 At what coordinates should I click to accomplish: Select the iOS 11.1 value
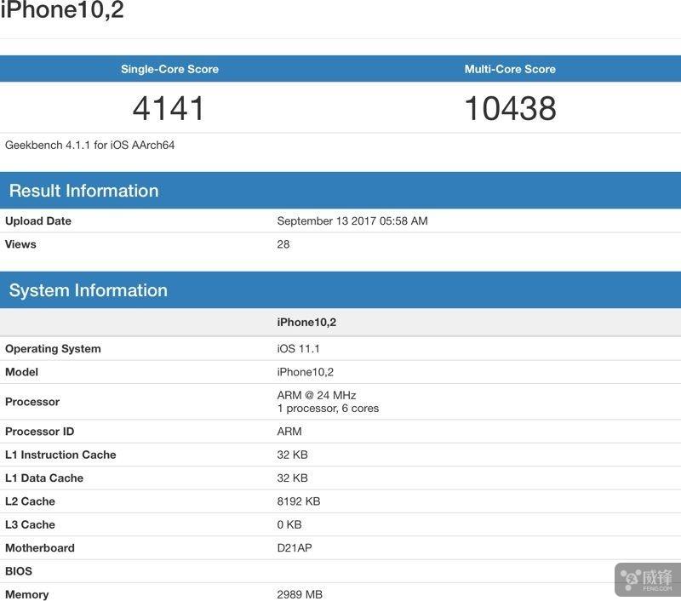pyautogui.click(x=299, y=349)
